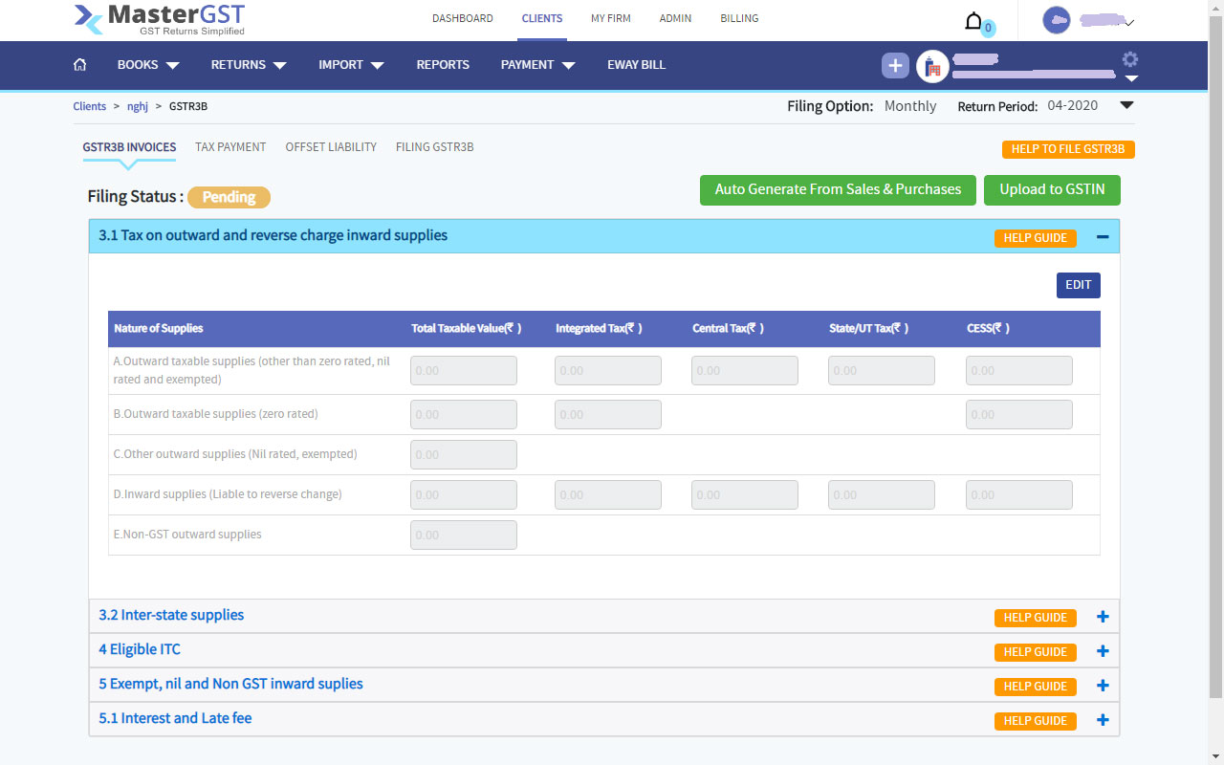Image resolution: width=1224 pixels, height=765 pixels.
Task: Expand the 4 Eligible ITC section
Action: (x=1103, y=651)
